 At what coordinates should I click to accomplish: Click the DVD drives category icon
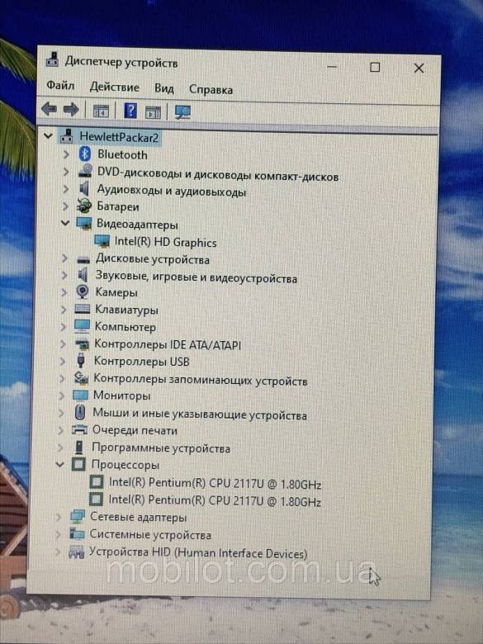(84, 171)
